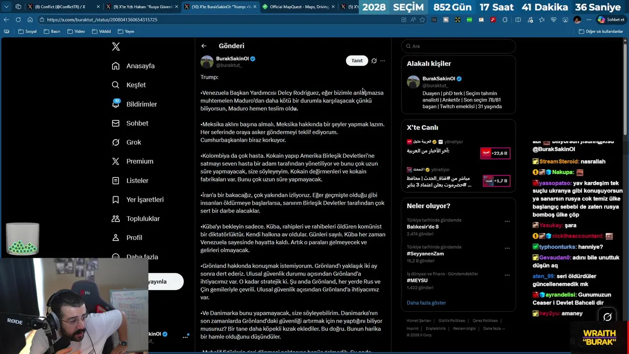This screenshot has width=629, height=354.
Task: Open Hizmet Şartları footer link
Action: point(418,321)
